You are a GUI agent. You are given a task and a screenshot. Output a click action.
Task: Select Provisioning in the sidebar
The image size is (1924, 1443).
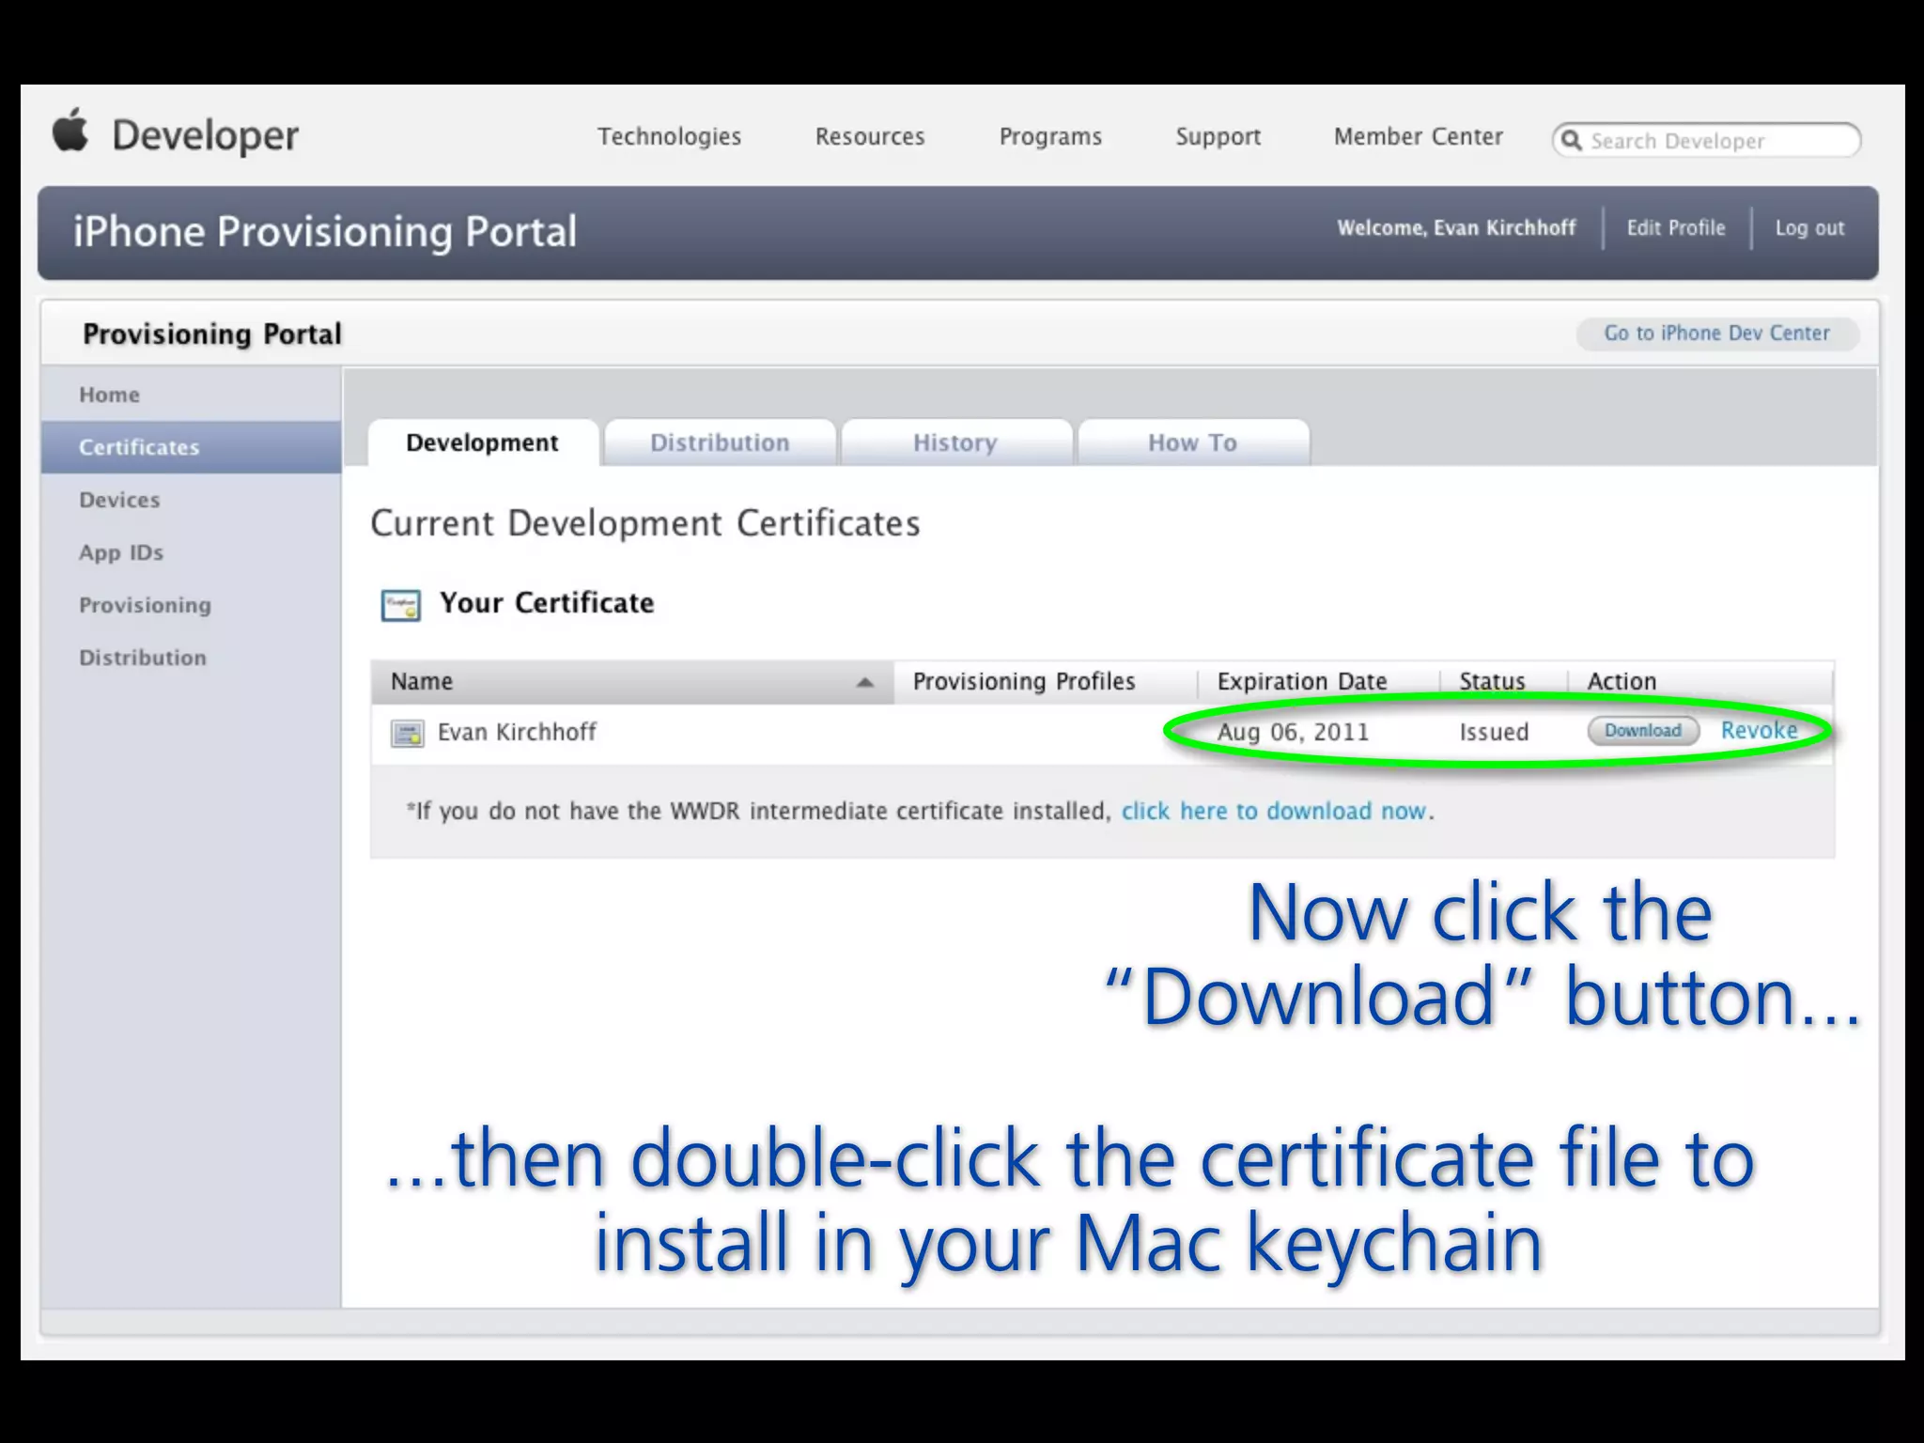tap(191, 605)
